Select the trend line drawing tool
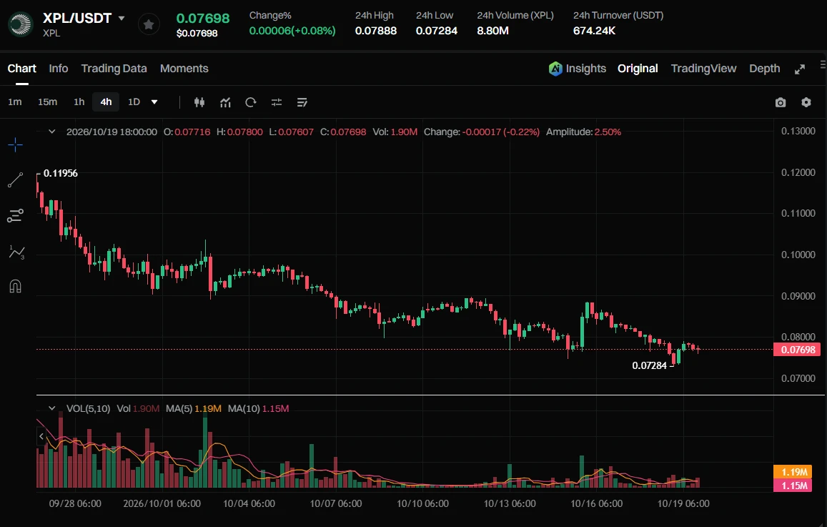Viewport: 827px width, 527px height. point(15,180)
